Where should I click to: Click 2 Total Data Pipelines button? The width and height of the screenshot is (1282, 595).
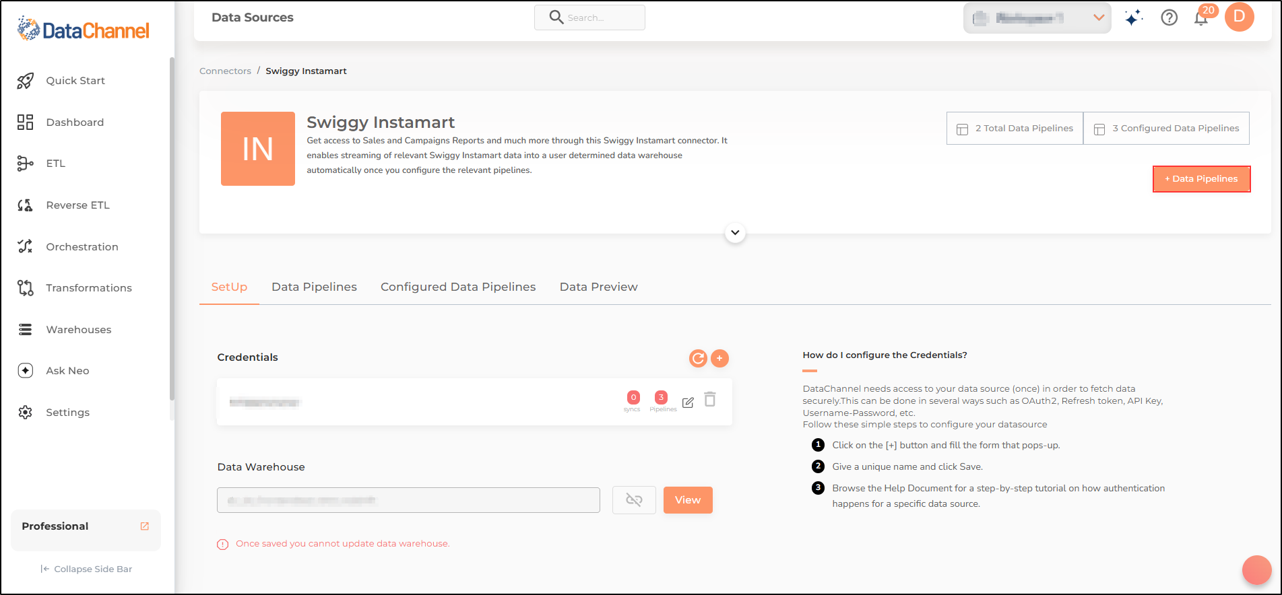(x=1015, y=129)
